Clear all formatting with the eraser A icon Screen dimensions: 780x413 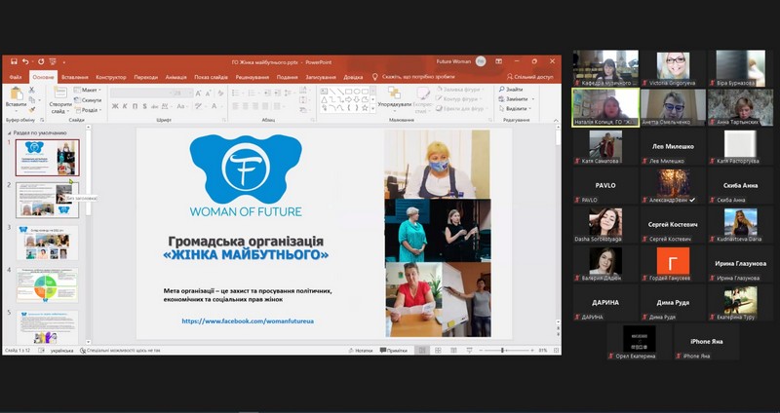pyautogui.click(x=221, y=93)
